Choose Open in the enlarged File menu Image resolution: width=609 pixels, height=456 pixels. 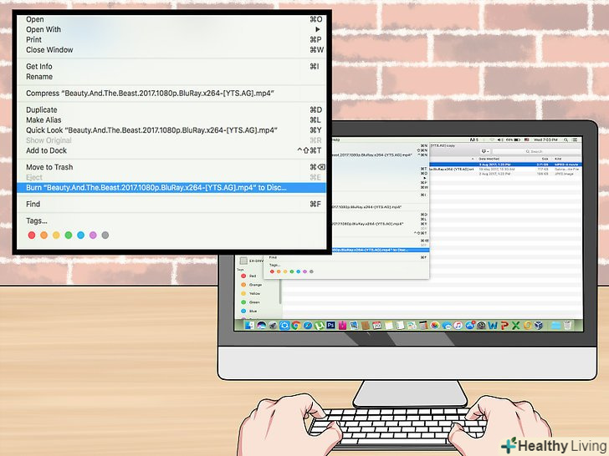point(171,19)
